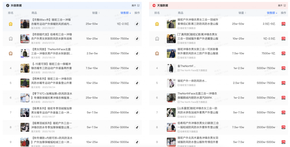
Task: Open Tmall icon for 骆驼户外北风木黛色 product
Action: click(283, 142)
